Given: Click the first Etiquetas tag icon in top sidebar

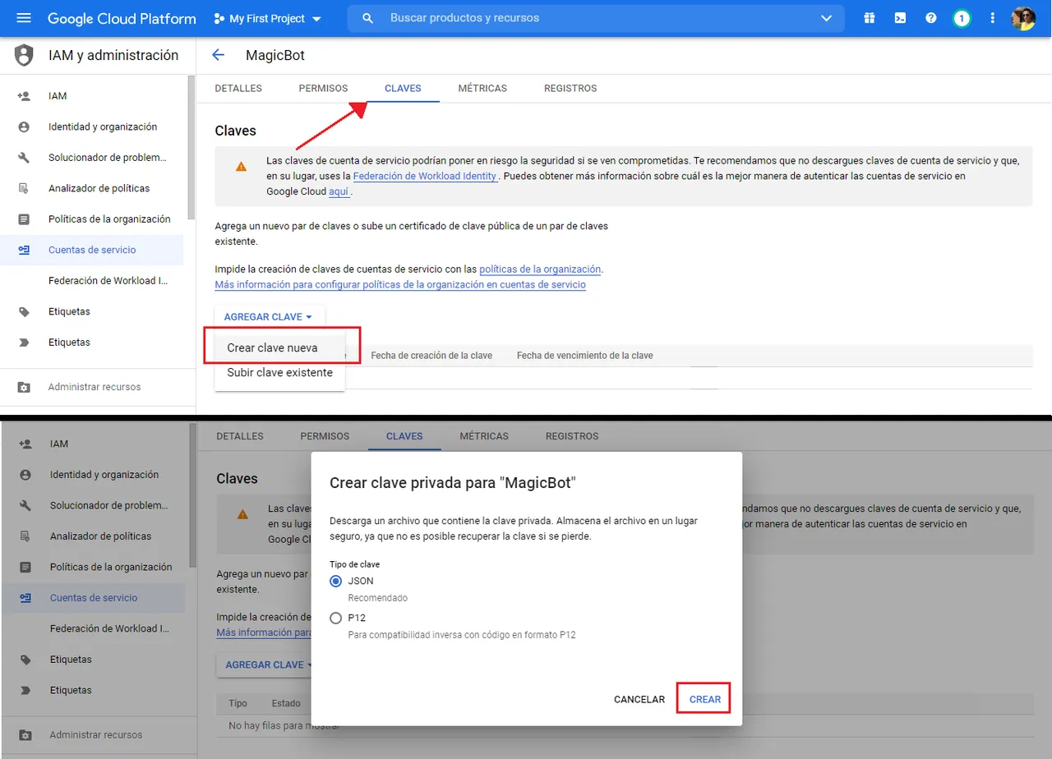Looking at the screenshot, I should coord(24,311).
